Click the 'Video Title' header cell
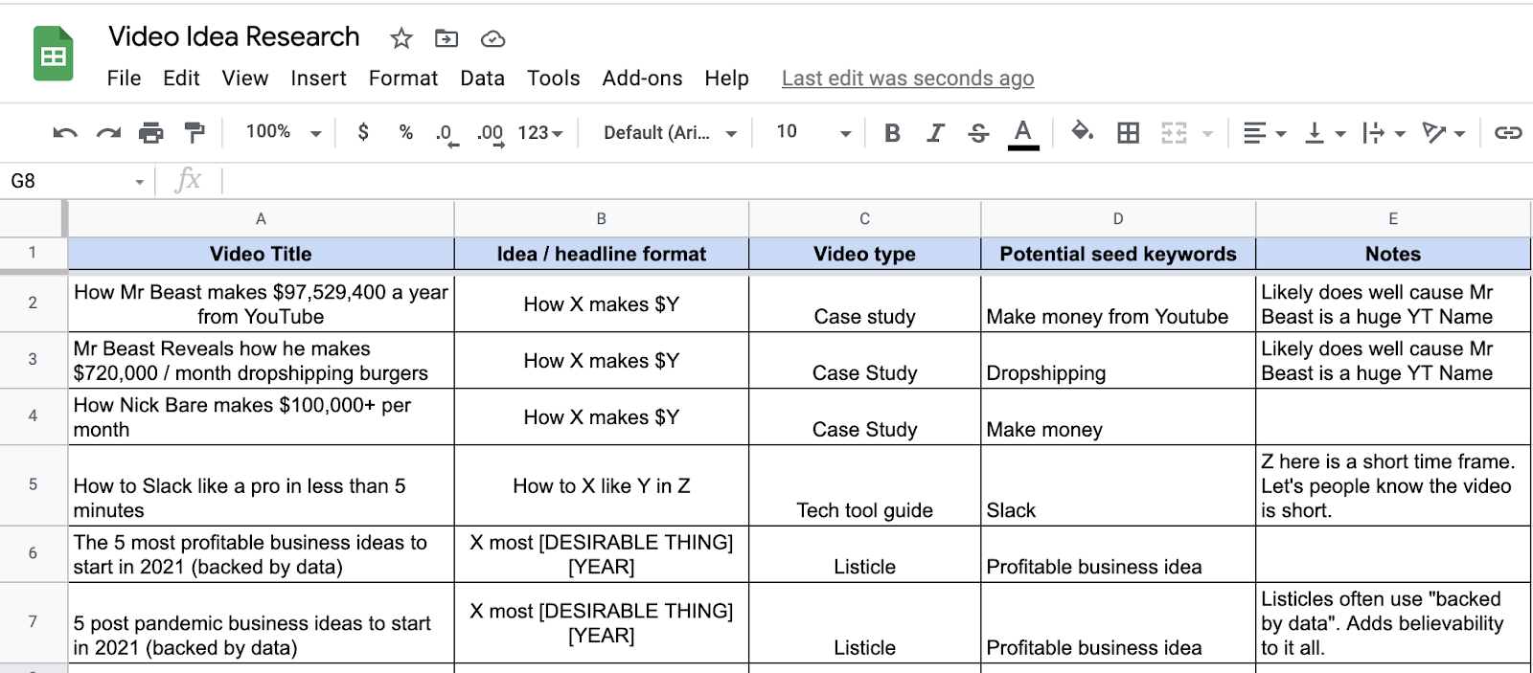Screen dimensions: 1533x673 coord(261,254)
